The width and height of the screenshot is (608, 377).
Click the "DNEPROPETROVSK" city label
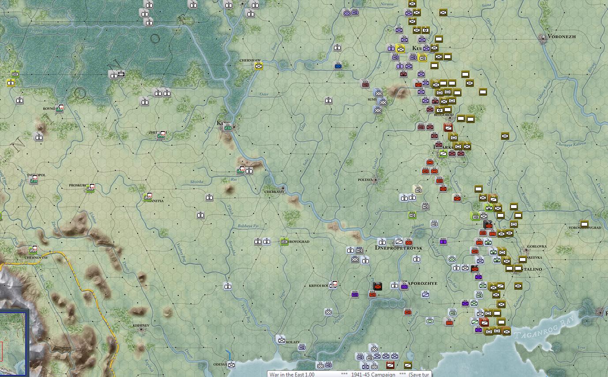pos(399,248)
